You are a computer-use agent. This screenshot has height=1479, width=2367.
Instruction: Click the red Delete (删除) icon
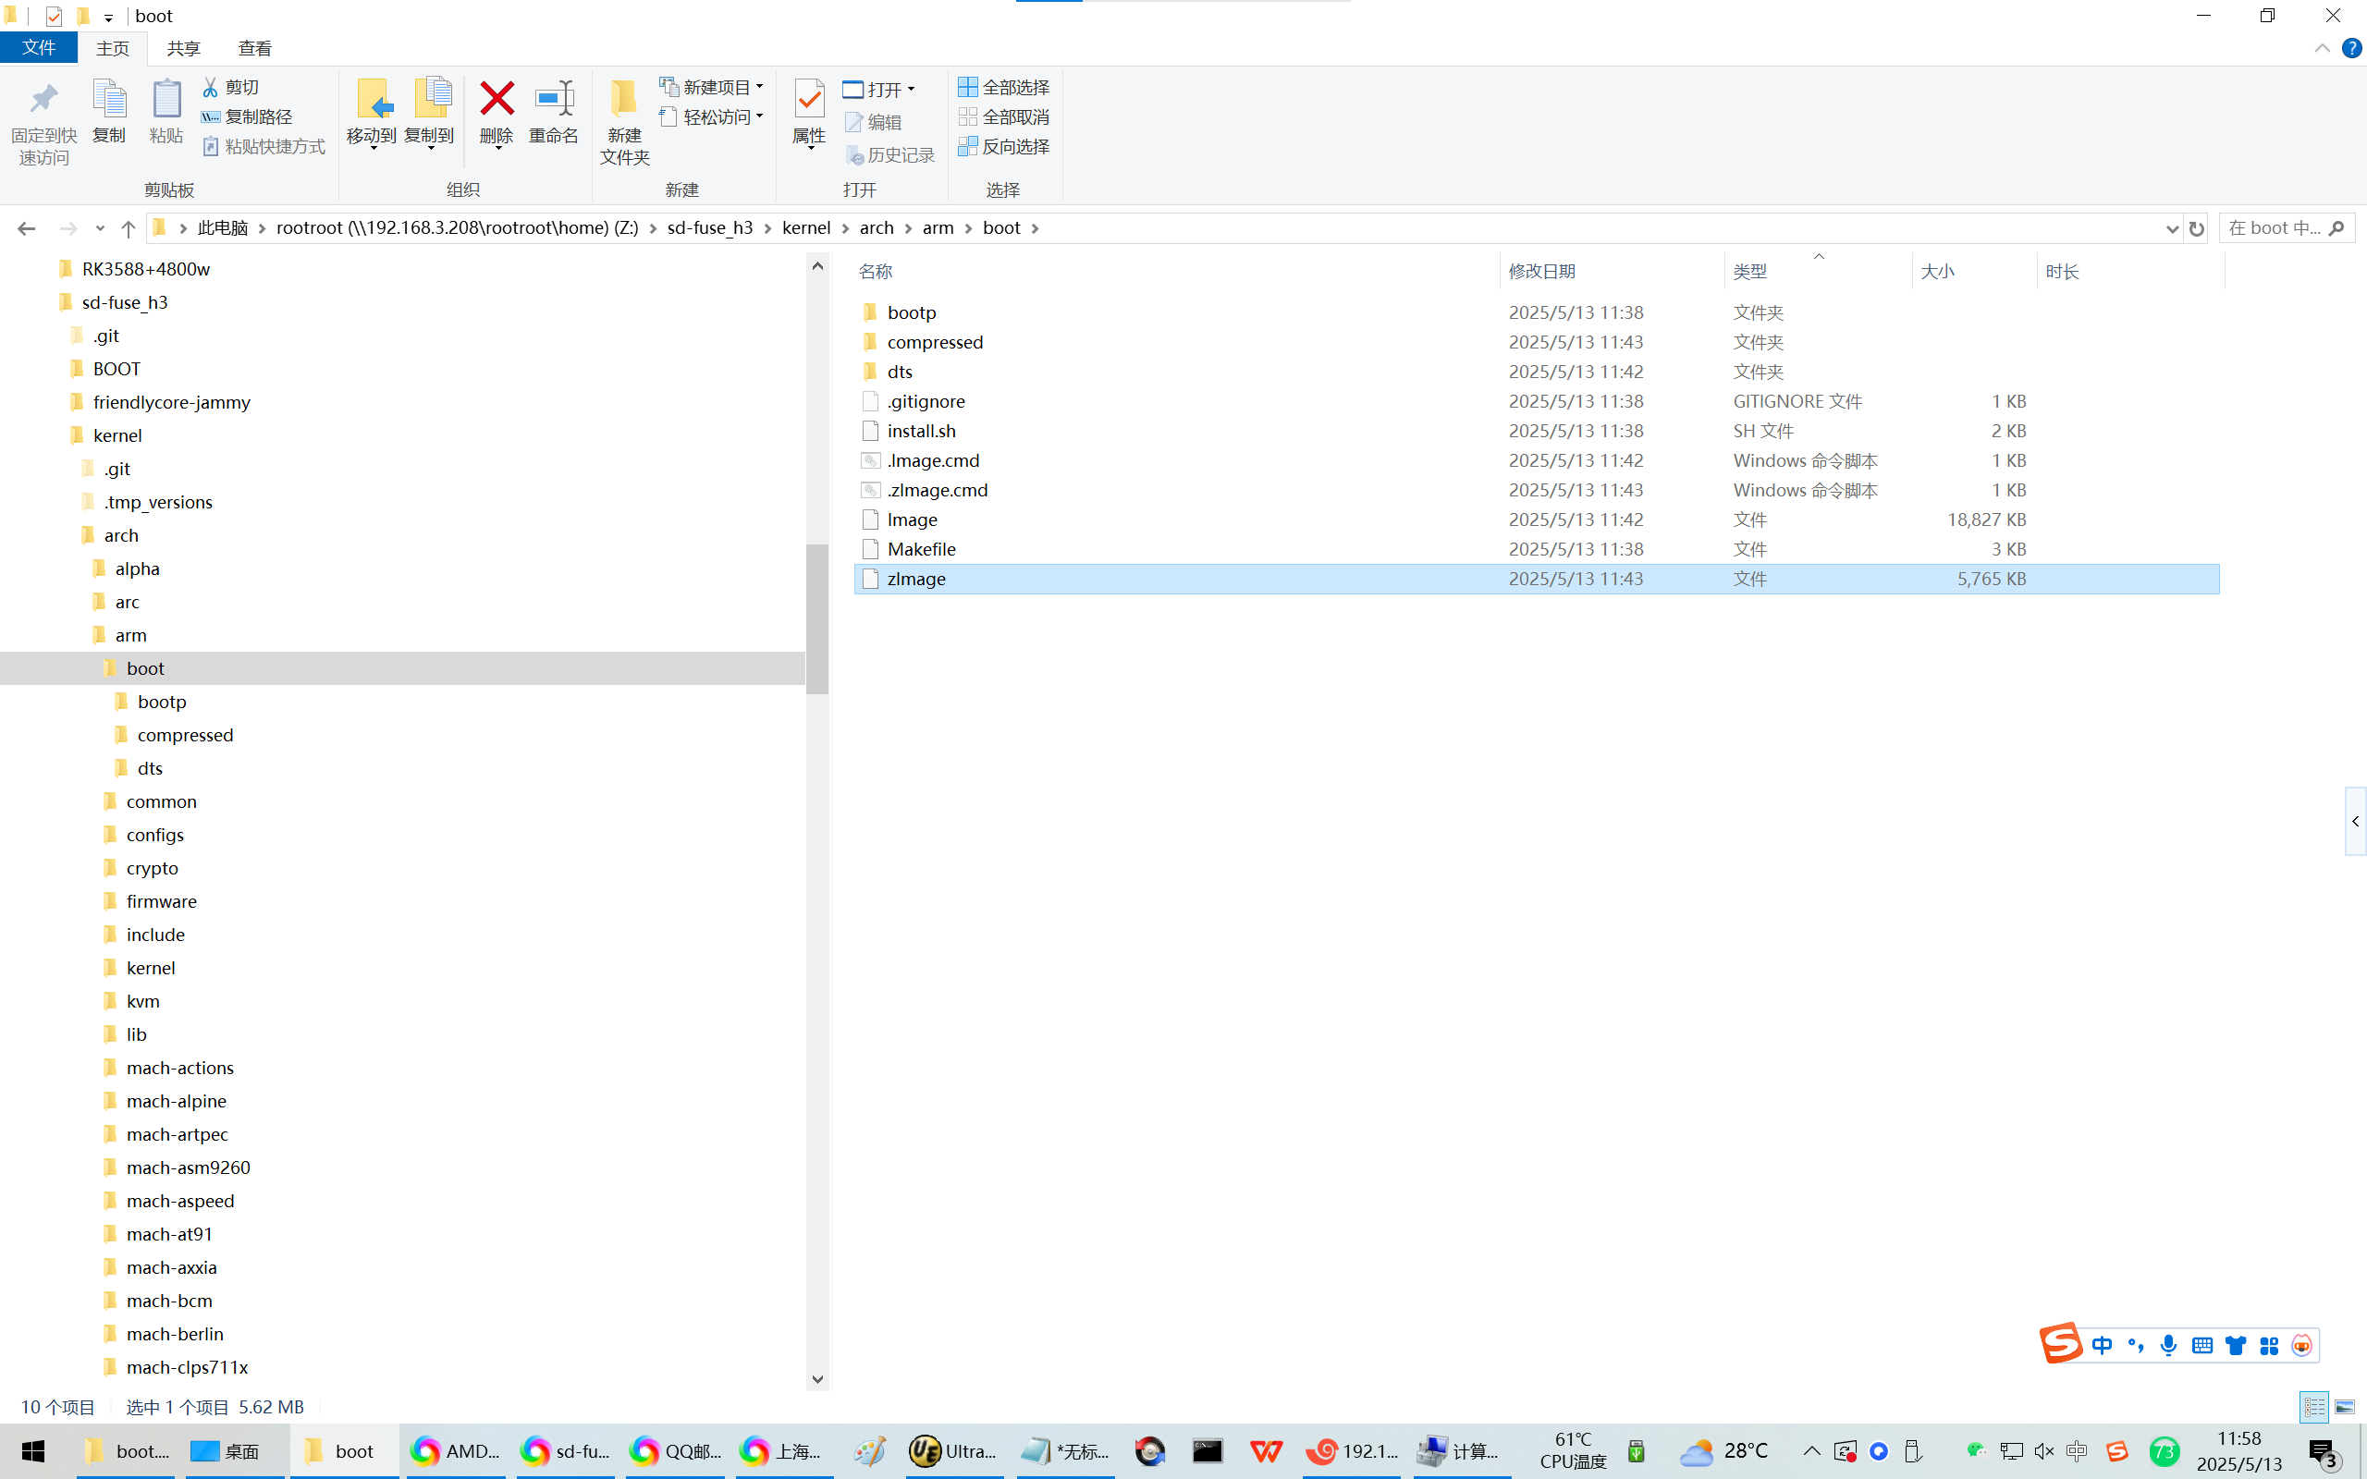pos(497,100)
